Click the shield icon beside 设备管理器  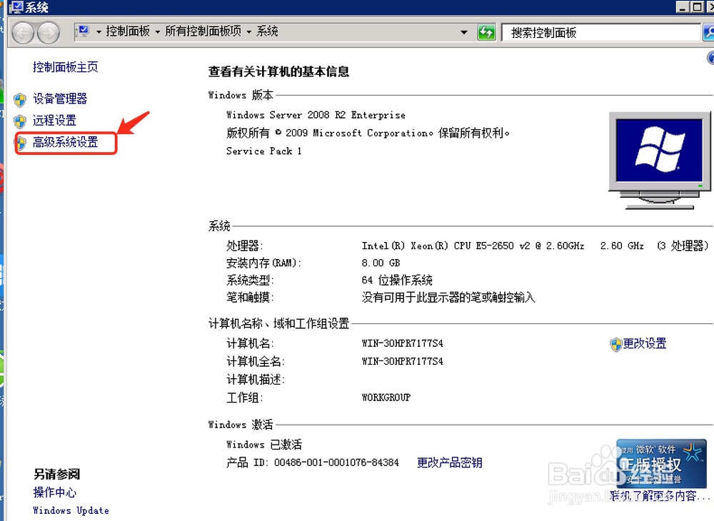(19, 99)
